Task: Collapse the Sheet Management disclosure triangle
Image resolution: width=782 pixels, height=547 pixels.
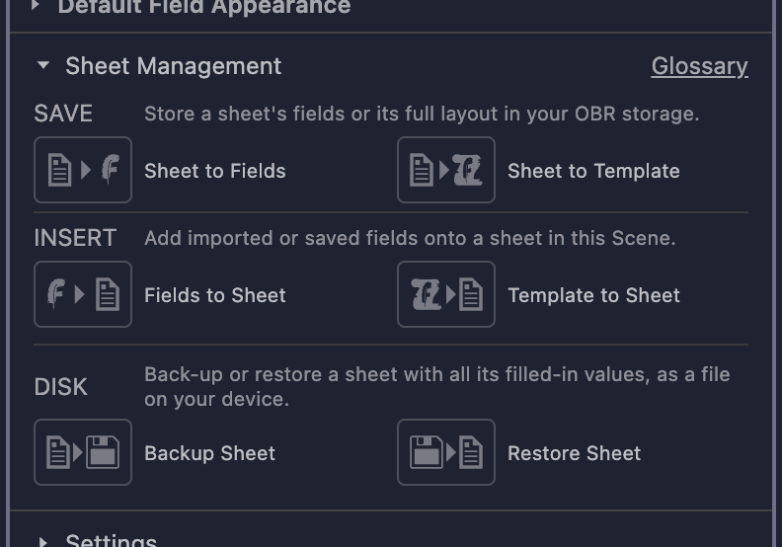Action: 43,65
